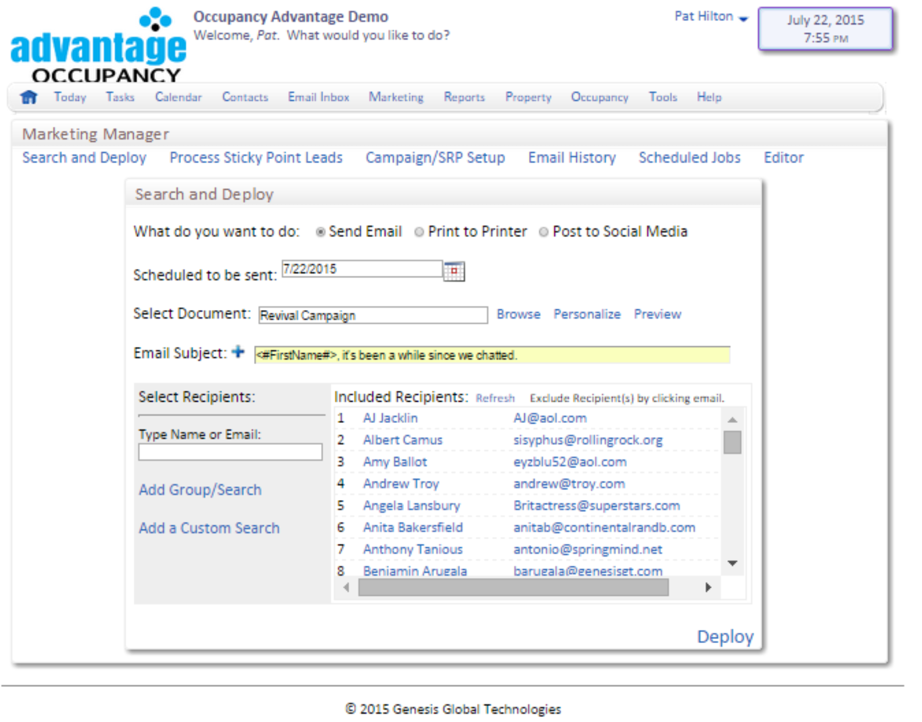Open the Pat Hilton user dropdown arrow
Viewport: 922px width, 722px height.
745,19
